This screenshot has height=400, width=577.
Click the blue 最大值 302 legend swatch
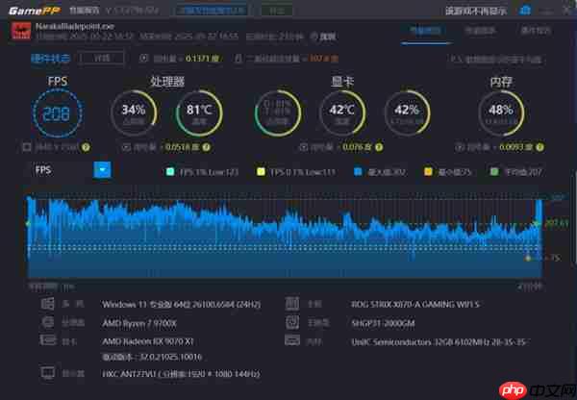(358, 172)
